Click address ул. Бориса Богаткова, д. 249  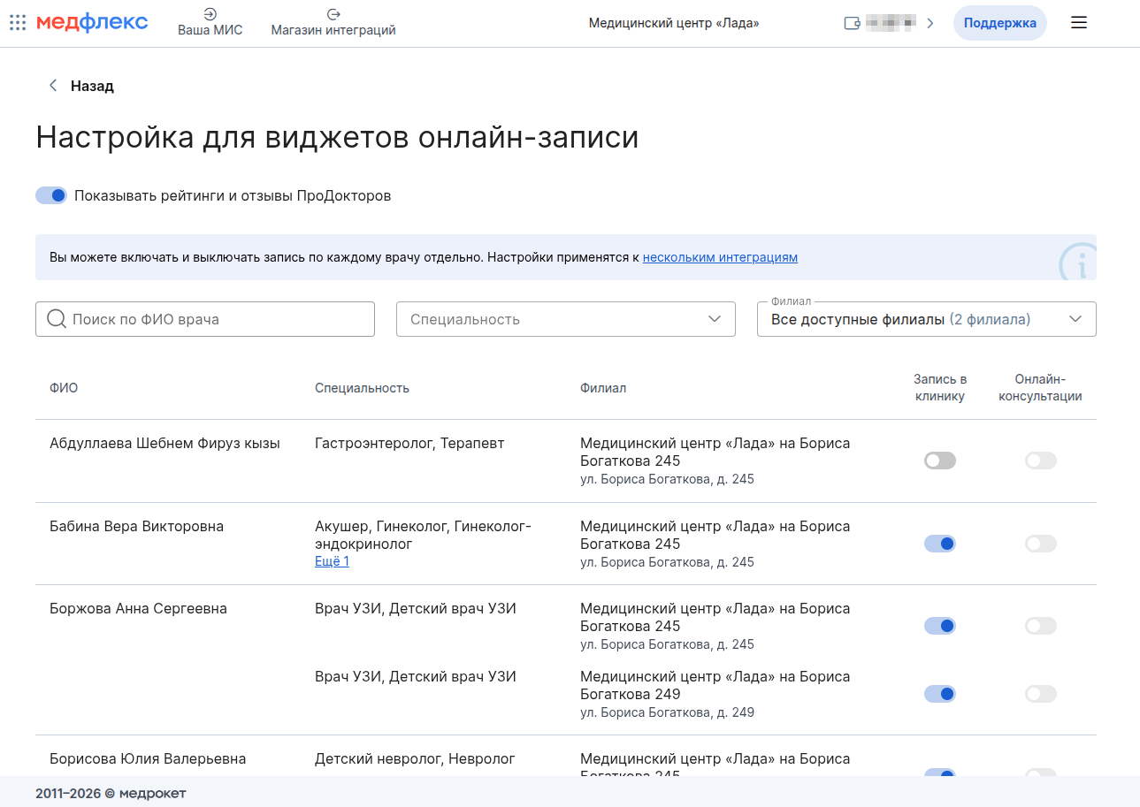tap(667, 712)
